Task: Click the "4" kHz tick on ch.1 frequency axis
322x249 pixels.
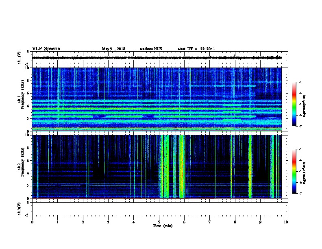Action: tap(28, 106)
